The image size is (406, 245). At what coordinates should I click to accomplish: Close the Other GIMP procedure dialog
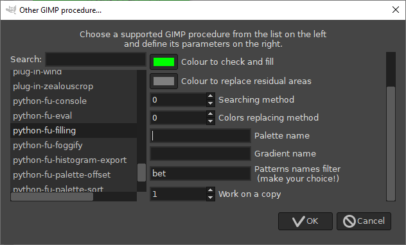395,10
